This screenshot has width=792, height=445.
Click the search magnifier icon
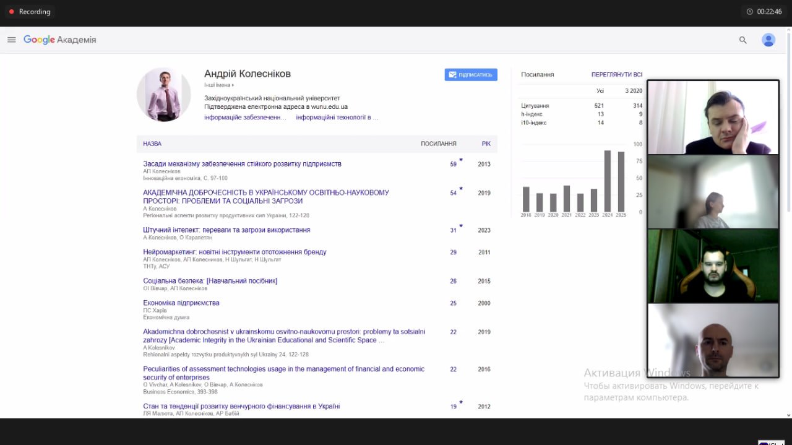(x=743, y=40)
